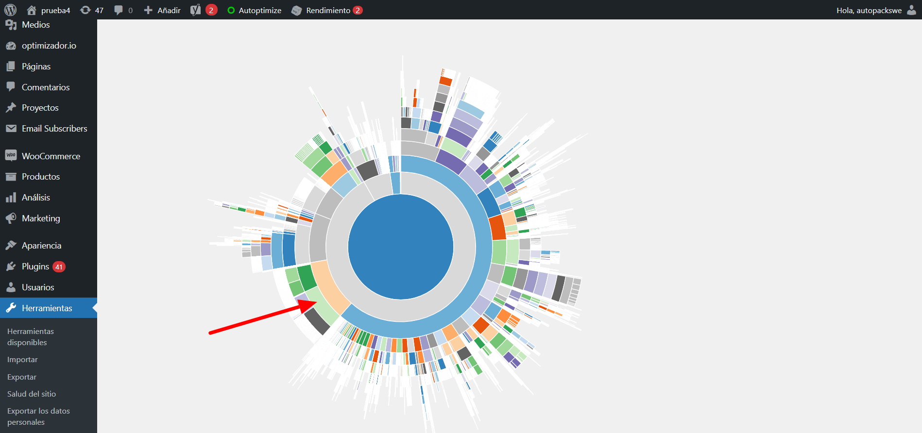Image resolution: width=922 pixels, height=433 pixels.
Task: Open the Hola, autopackswe account menu
Action: (x=869, y=10)
